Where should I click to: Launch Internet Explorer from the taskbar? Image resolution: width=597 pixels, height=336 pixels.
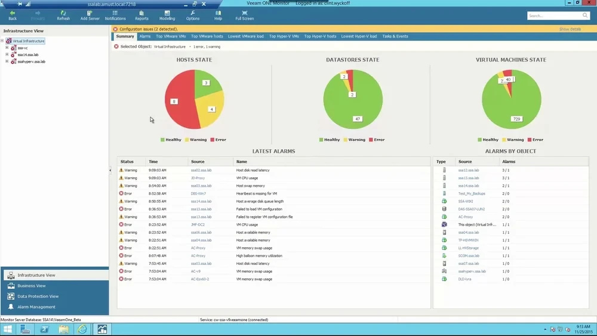pyautogui.click(x=82, y=329)
